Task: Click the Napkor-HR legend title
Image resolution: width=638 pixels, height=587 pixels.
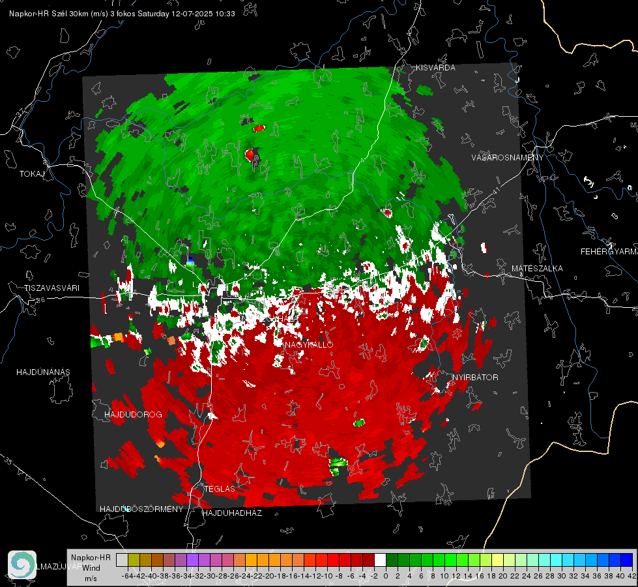Action: click(x=91, y=558)
